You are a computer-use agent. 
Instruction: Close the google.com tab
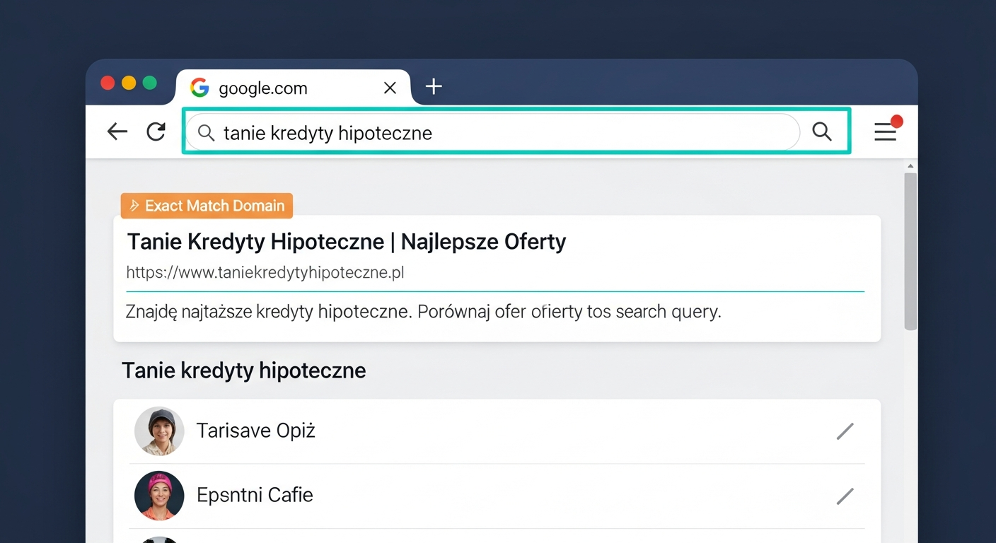pyautogui.click(x=390, y=88)
